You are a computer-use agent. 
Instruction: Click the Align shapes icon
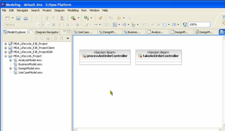click(124, 25)
